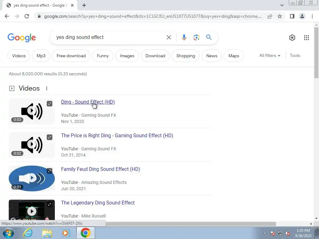This screenshot has height=239, width=319.
Task: Click the browser back arrow
Action: 7,16
